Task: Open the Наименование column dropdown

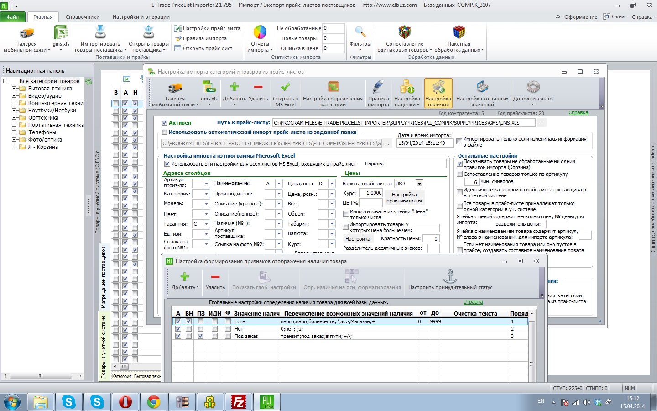Action: [279, 184]
